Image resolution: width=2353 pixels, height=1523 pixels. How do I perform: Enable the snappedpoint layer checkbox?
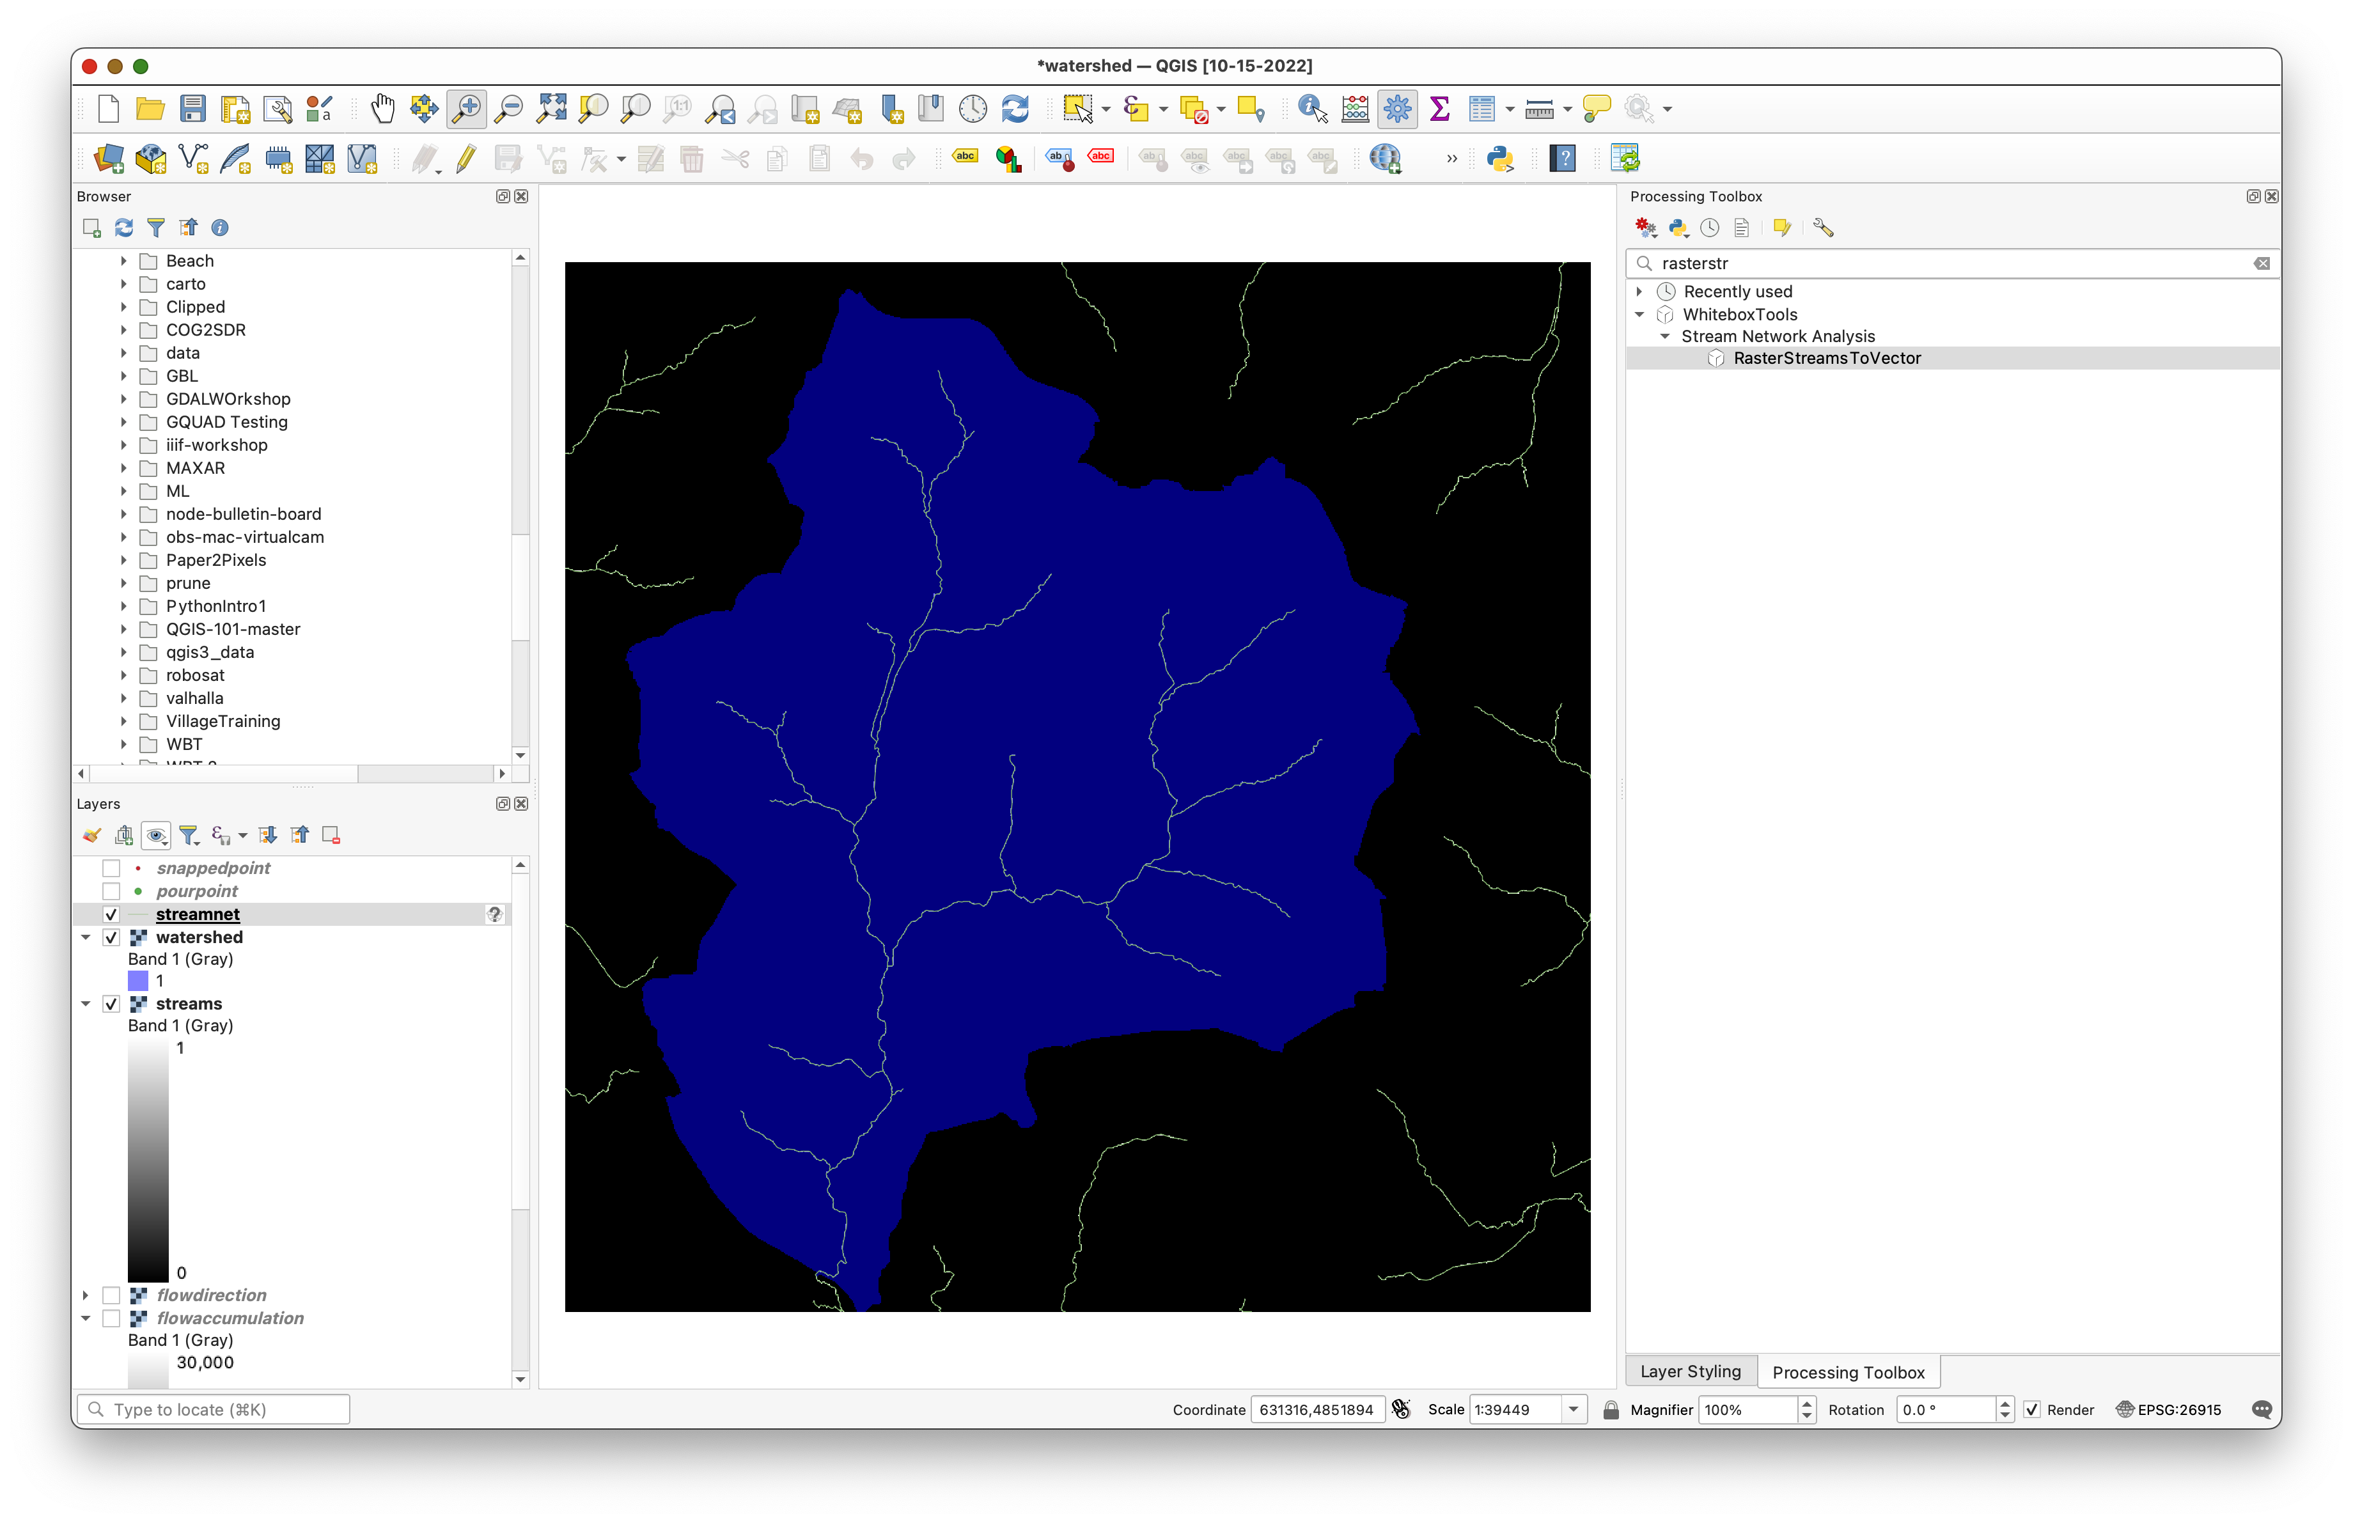pyautogui.click(x=112, y=868)
